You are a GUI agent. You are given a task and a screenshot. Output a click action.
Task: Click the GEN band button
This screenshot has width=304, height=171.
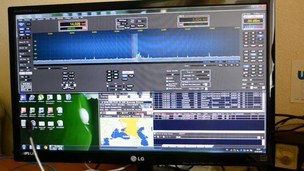(x=260, y=46)
